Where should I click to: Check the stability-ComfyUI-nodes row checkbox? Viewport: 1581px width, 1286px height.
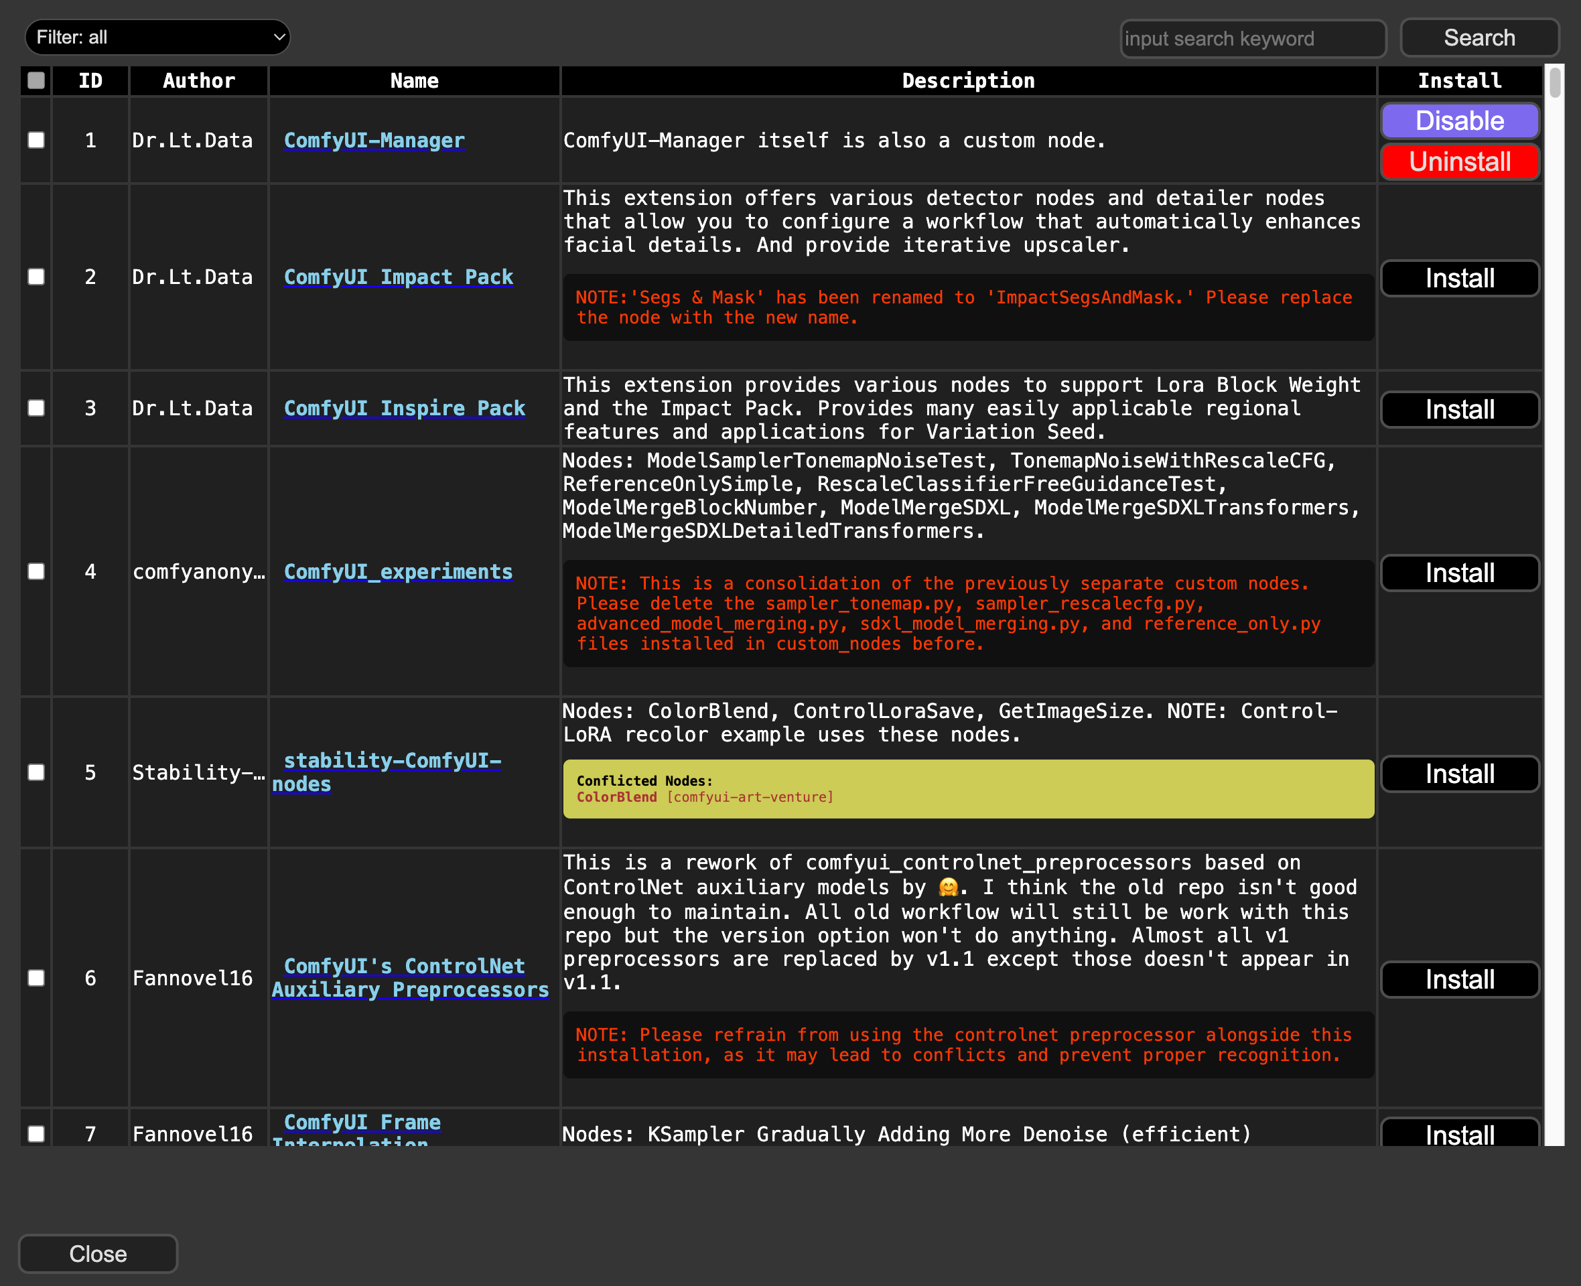(x=36, y=772)
